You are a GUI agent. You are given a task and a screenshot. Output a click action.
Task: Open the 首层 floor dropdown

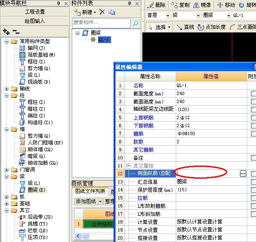coord(168,16)
